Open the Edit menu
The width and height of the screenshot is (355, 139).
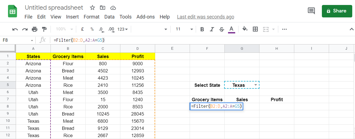[41, 17]
